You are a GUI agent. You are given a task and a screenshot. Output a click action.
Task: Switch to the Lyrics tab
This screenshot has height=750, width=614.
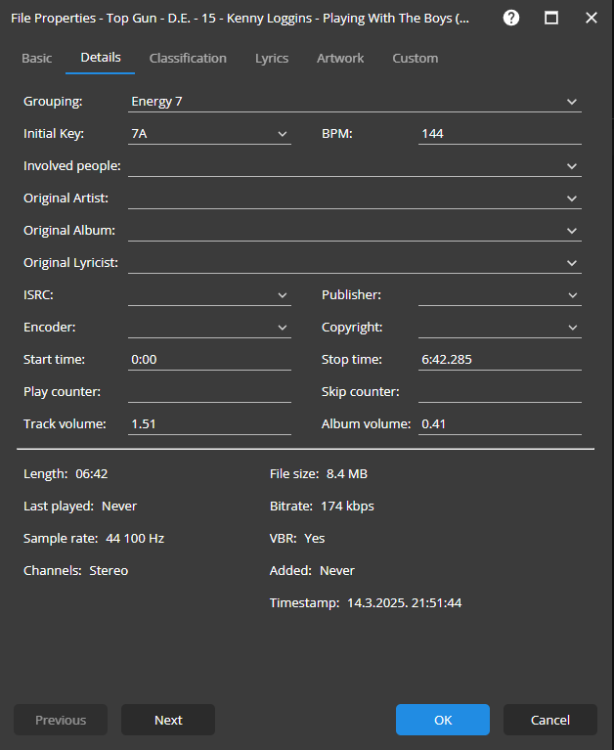(272, 59)
